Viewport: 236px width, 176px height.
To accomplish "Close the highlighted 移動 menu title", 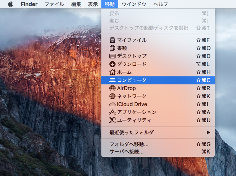I will pos(110,4).
